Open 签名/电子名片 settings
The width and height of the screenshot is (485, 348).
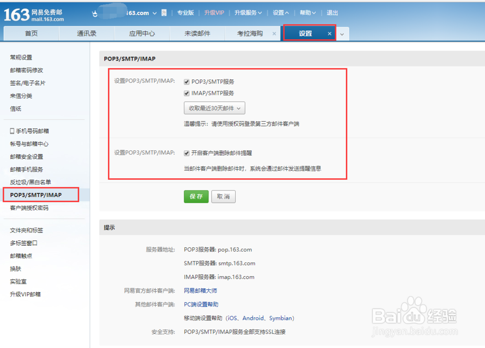point(28,83)
